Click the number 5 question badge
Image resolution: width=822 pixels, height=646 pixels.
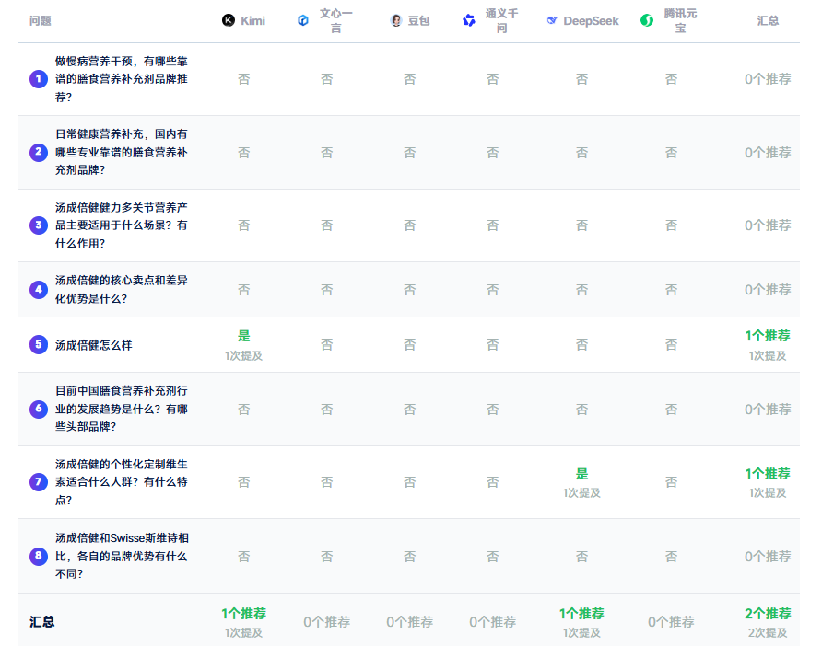[x=38, y=344]
